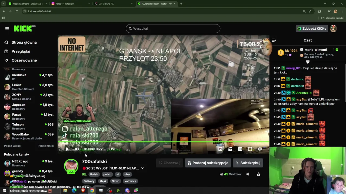Go back in browser history
346x194 pixels.
click(x=4, y=11)
